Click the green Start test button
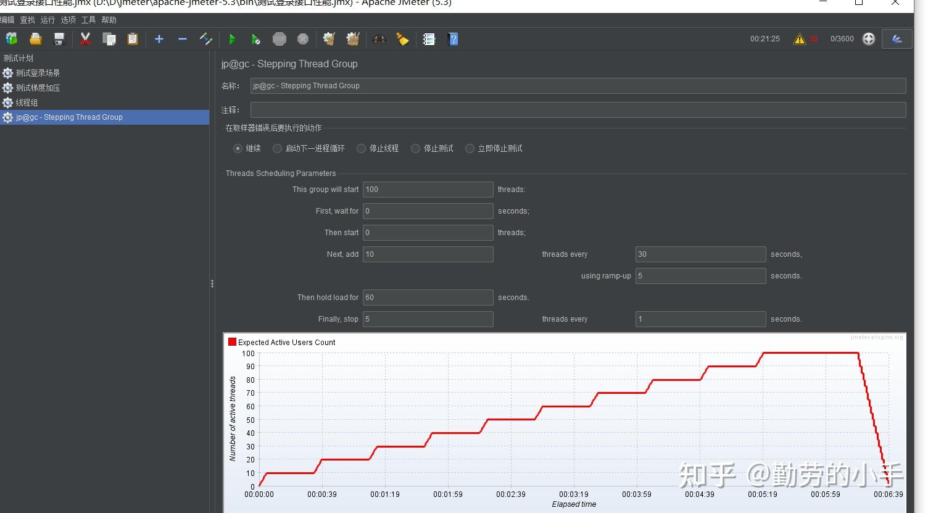Screen dimensions: 928x513 [232, 40]
